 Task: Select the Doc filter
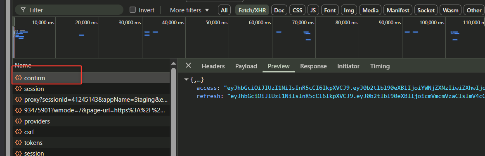tap(279, 10)
